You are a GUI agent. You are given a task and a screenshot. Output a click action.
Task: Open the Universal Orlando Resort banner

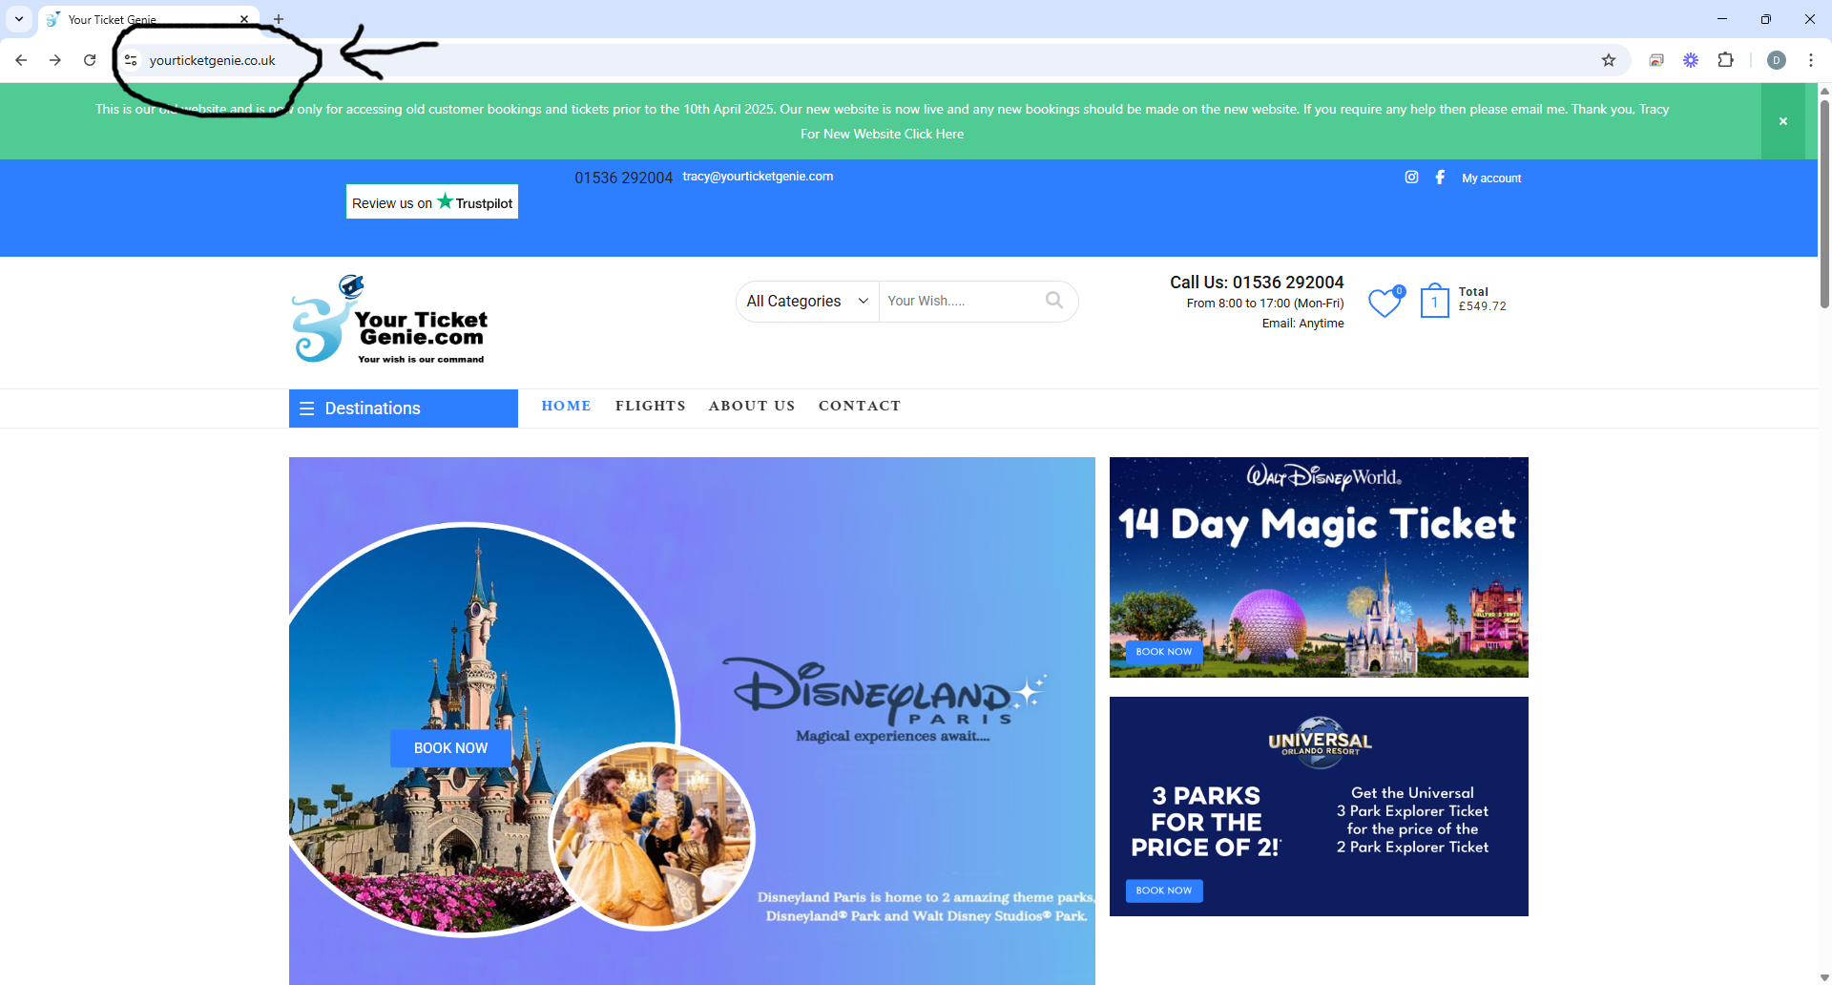tap(1319, 807)
